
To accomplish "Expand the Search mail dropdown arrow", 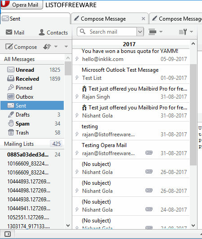I will click(x=140, y=32).
